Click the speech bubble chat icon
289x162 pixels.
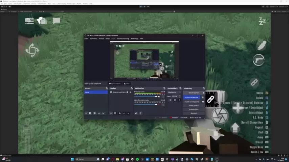pos(56,21)
